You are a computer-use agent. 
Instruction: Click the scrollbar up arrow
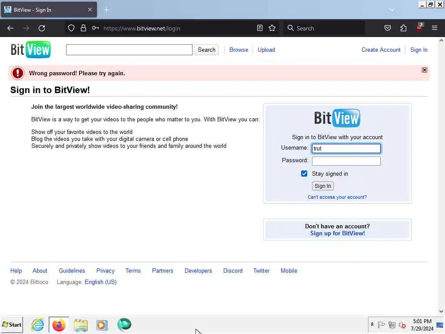click(x=441, y=40)
